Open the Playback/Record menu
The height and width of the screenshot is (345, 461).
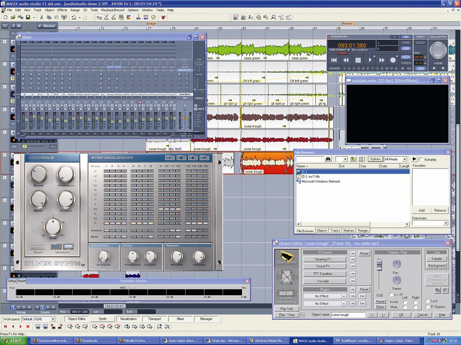[113, 10]
